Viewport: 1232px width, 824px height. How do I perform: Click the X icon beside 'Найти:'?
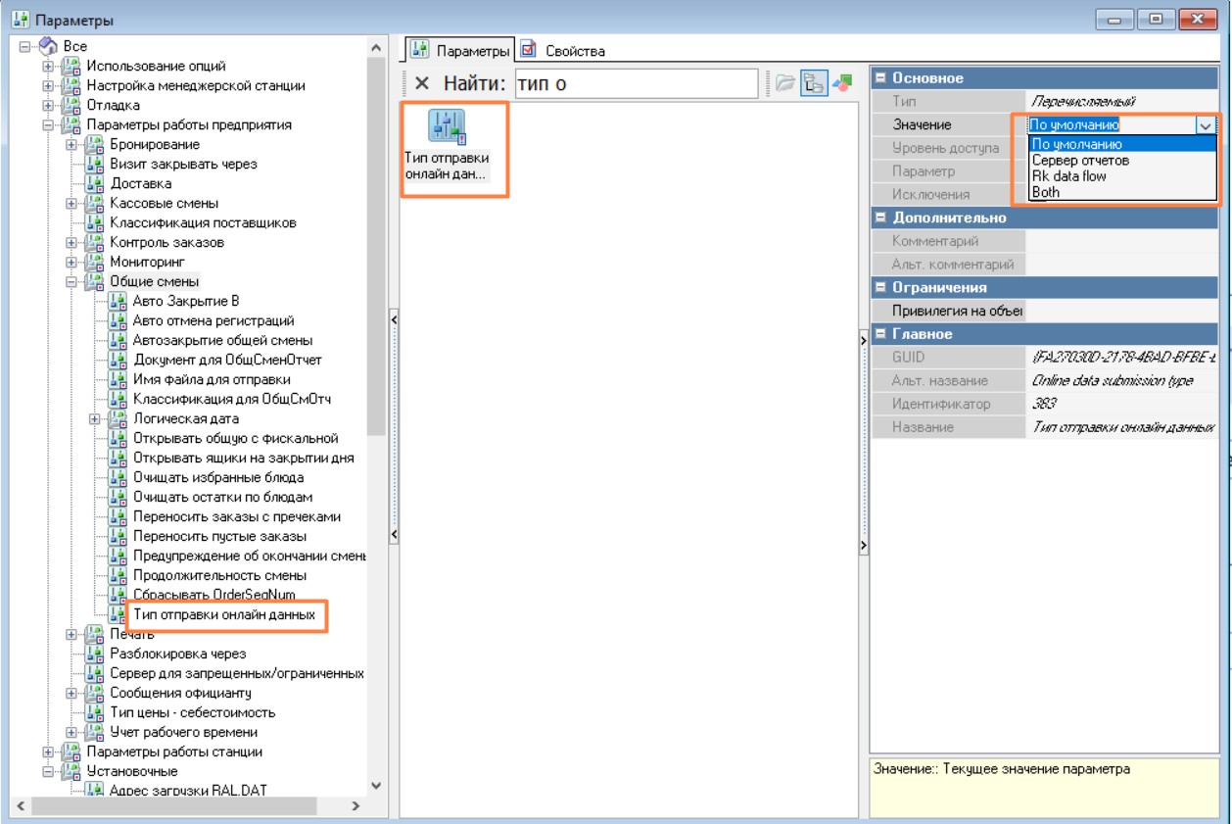[421, 84]
